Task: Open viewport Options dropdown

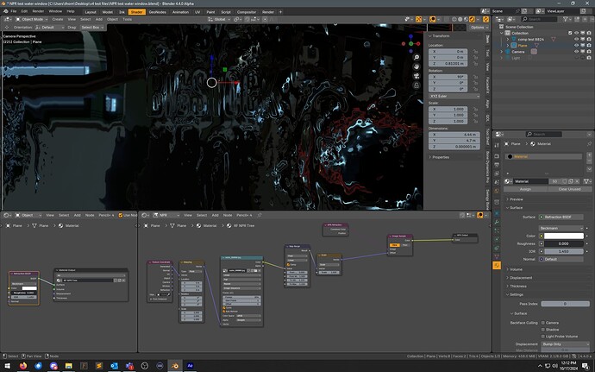Action: click(478, 28)
